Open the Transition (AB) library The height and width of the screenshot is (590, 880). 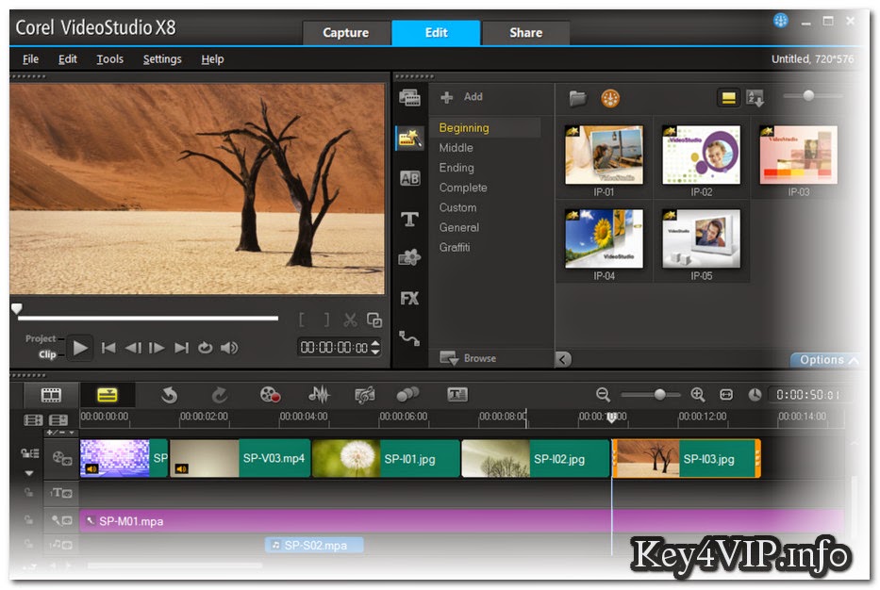(409, 178)
